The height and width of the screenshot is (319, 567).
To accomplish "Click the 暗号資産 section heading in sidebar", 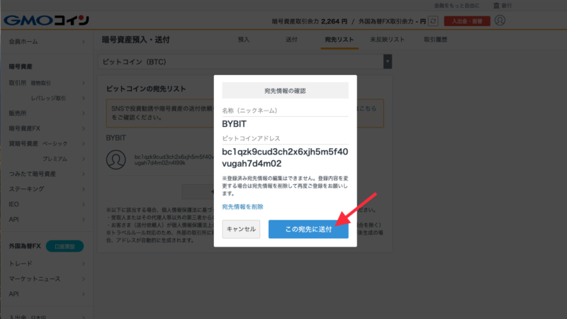I will (x=21, y=67).
